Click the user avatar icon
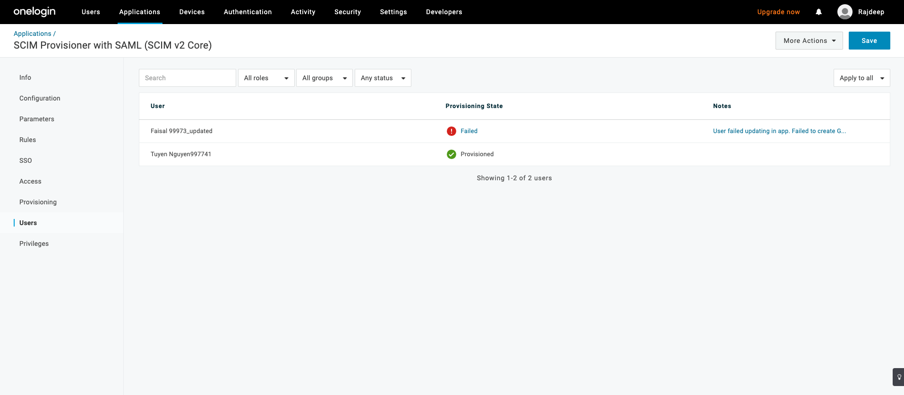Viewport: 904px width, 395px height. click(x=844, y=12)
